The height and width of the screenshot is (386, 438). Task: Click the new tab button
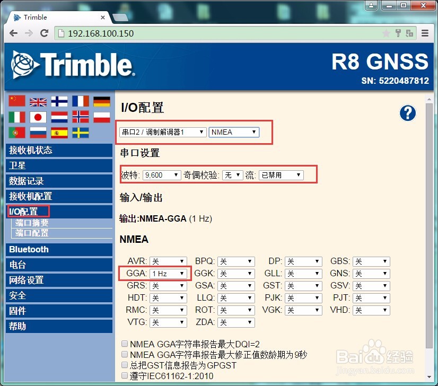120,17
